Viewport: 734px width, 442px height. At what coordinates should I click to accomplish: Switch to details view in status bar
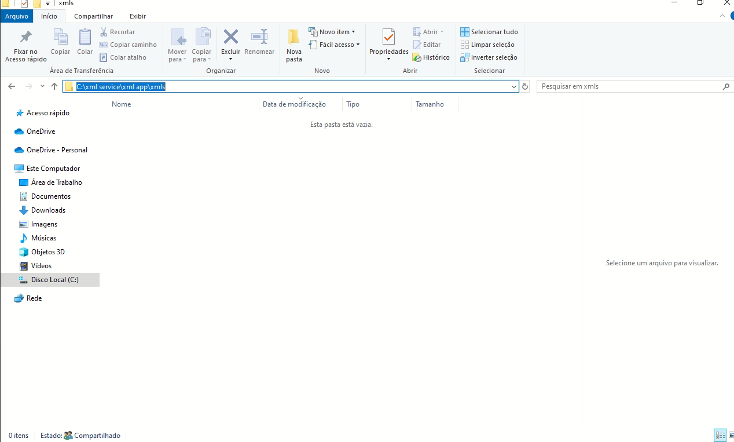[x=720, y=435]
